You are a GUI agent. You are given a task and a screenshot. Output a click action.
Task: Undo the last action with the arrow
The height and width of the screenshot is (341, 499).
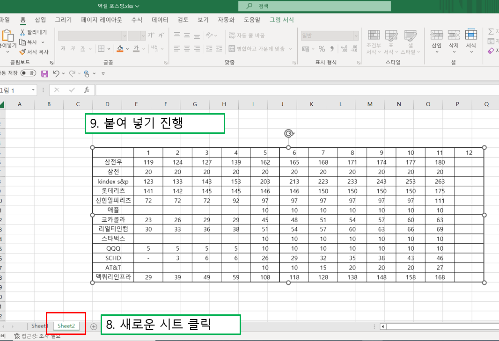pos(56,73)
